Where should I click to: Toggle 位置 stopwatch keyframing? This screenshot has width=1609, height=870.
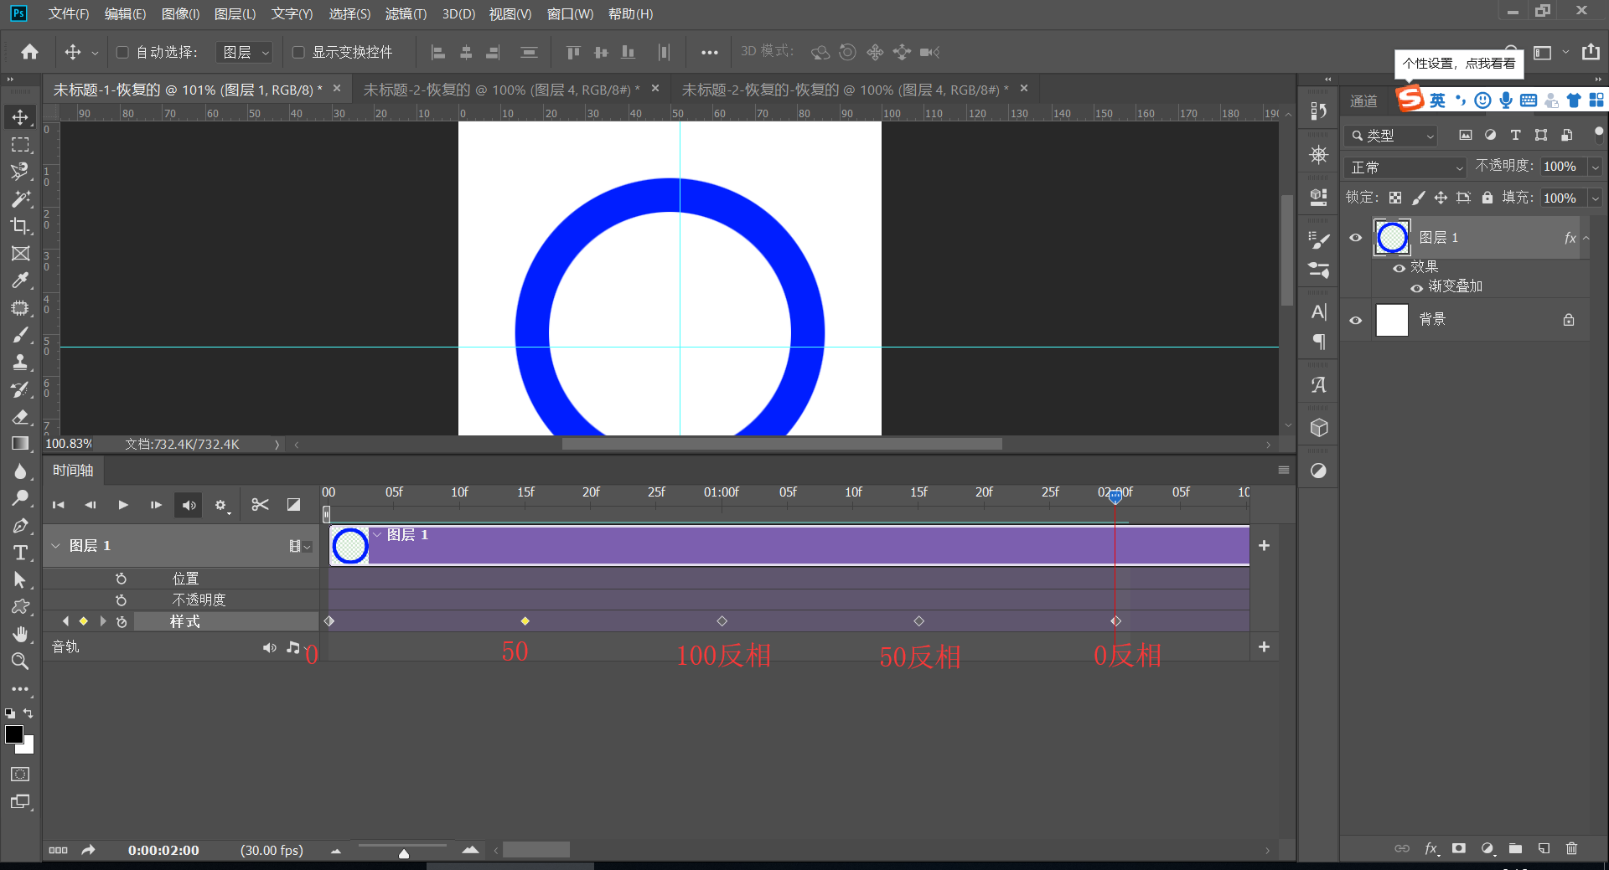pos(122,579)
